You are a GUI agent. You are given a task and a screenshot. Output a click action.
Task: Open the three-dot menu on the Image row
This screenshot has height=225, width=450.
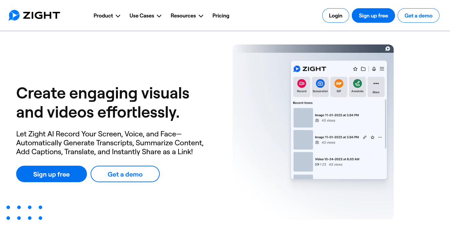coord(380,137)
